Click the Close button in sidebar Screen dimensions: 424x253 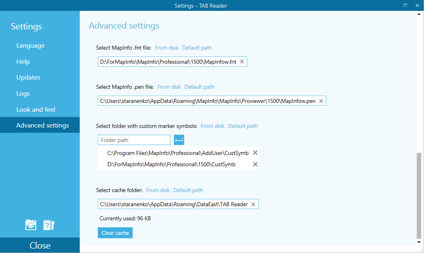coord(40,245)
